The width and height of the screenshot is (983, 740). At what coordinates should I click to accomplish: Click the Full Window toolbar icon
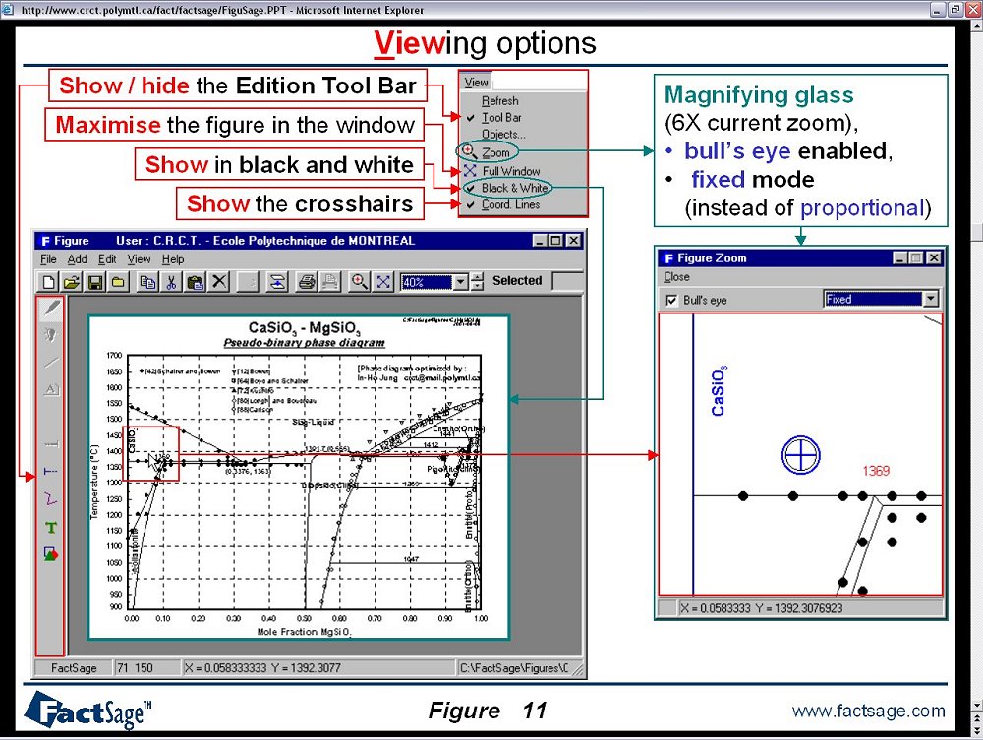[x=382, y=282]
